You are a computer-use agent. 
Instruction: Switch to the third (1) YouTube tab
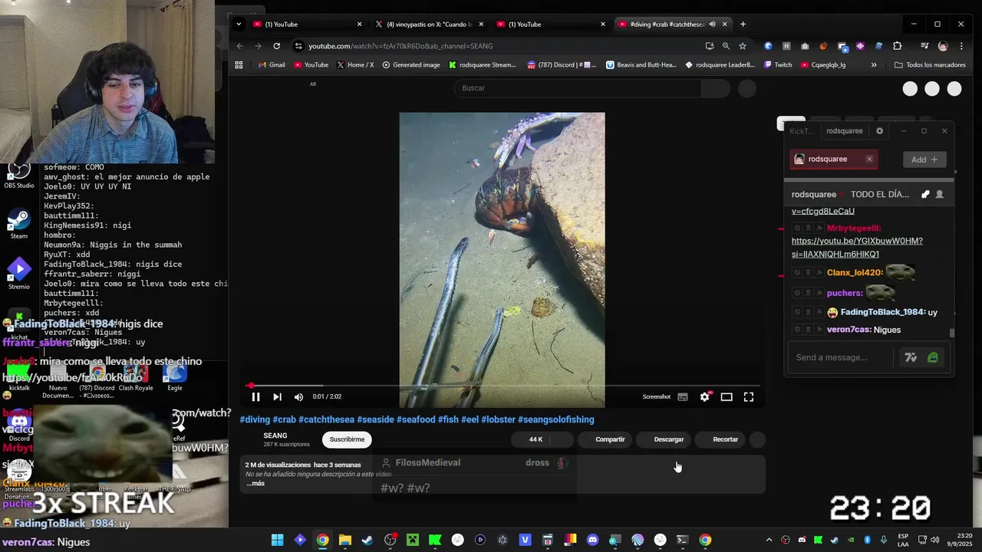(x=551, y=24)
